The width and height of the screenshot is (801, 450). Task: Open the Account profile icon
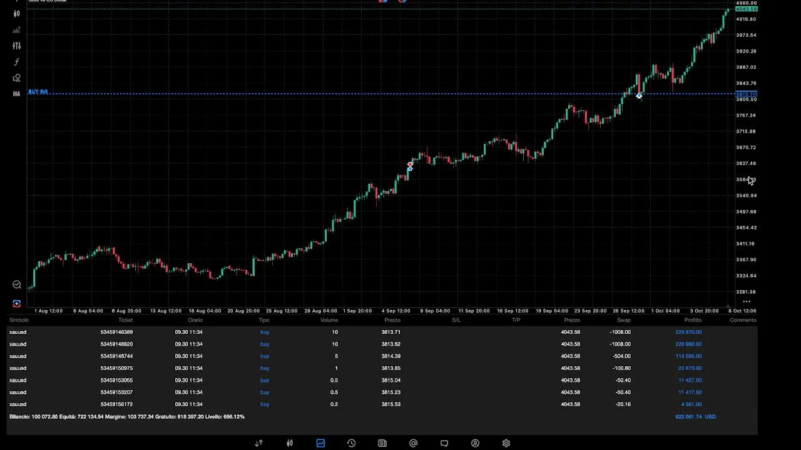click(475, 443)
